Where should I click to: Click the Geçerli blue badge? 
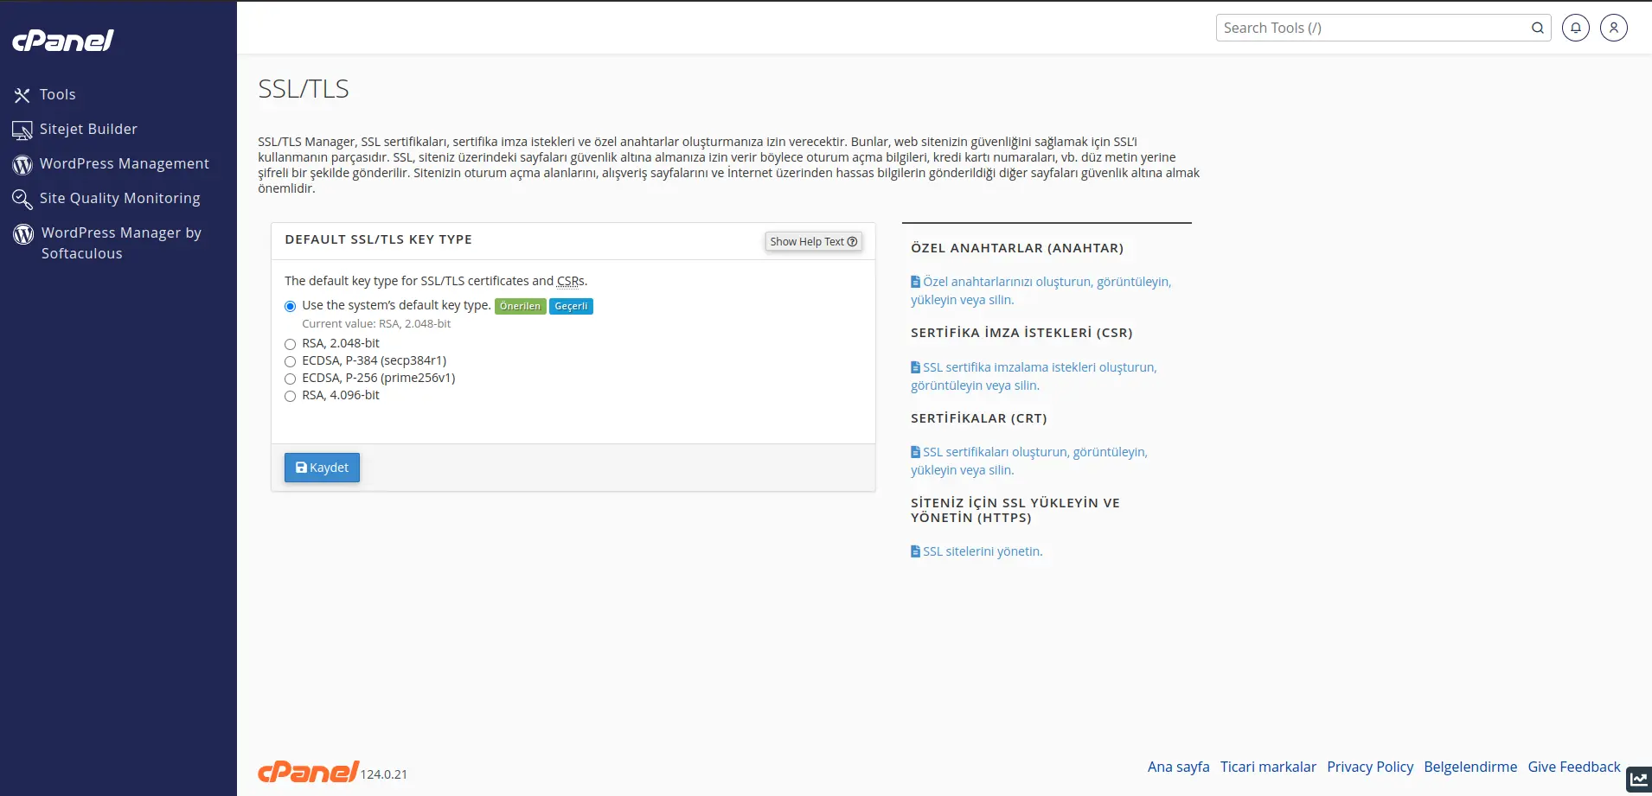pyautogui.click(x=571, y=306)
